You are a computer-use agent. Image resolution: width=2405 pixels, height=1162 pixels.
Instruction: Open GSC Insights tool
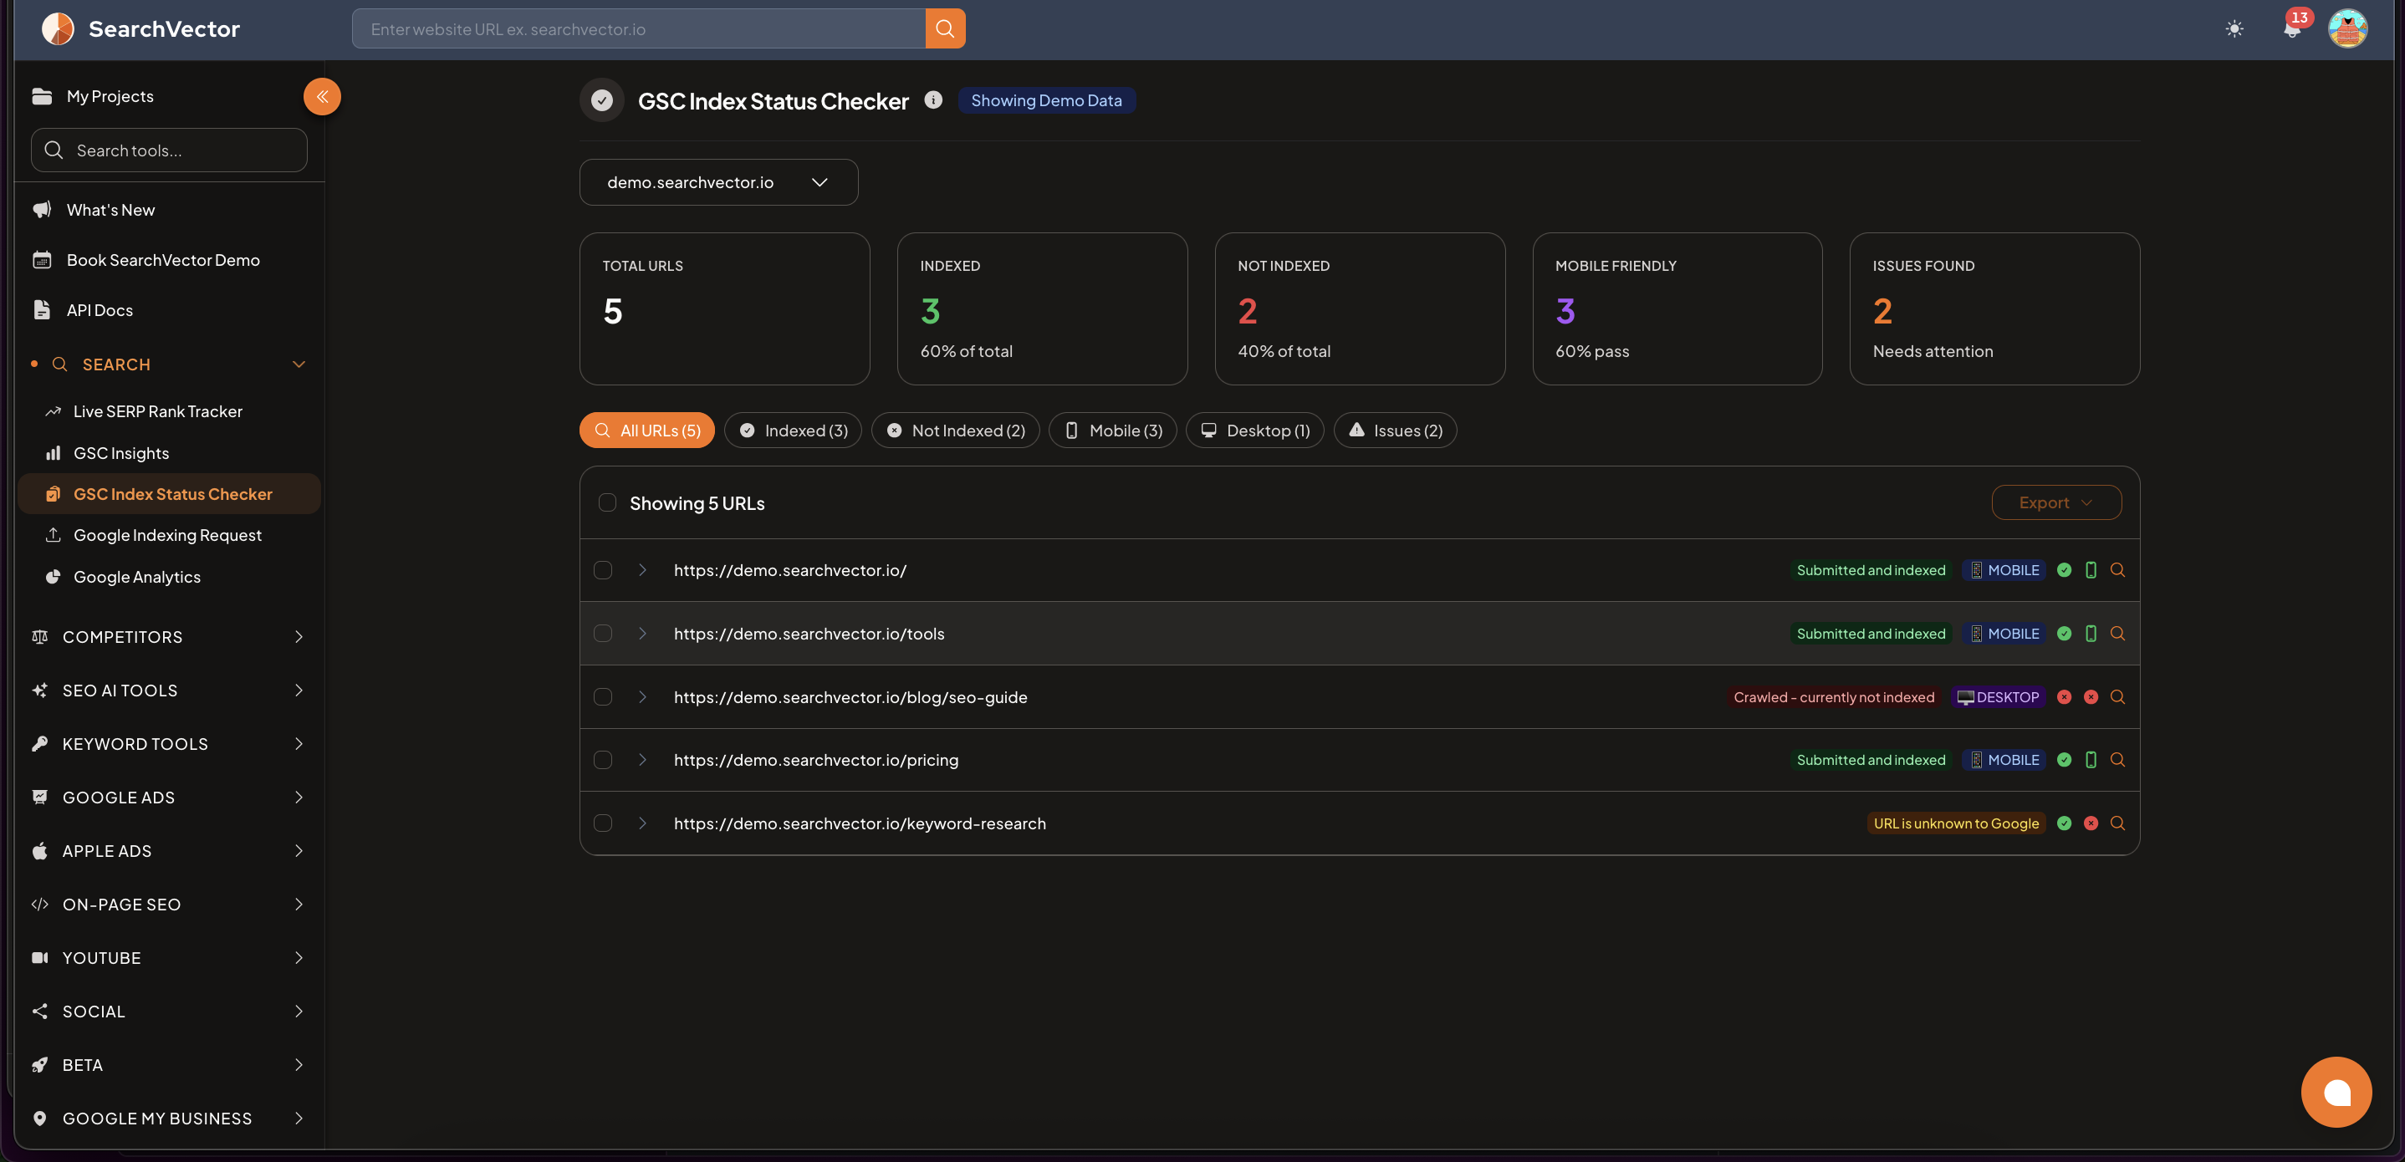(x=170, y=454)
